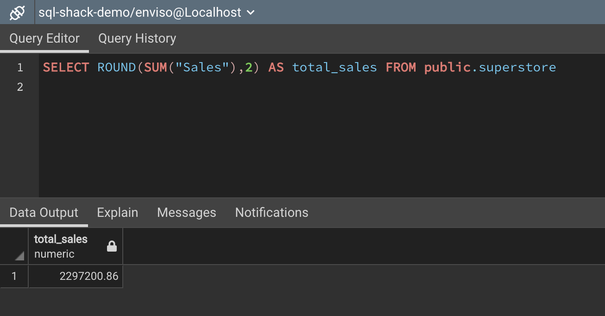Click the ROUND function in the query

click(x=116, y=68)
